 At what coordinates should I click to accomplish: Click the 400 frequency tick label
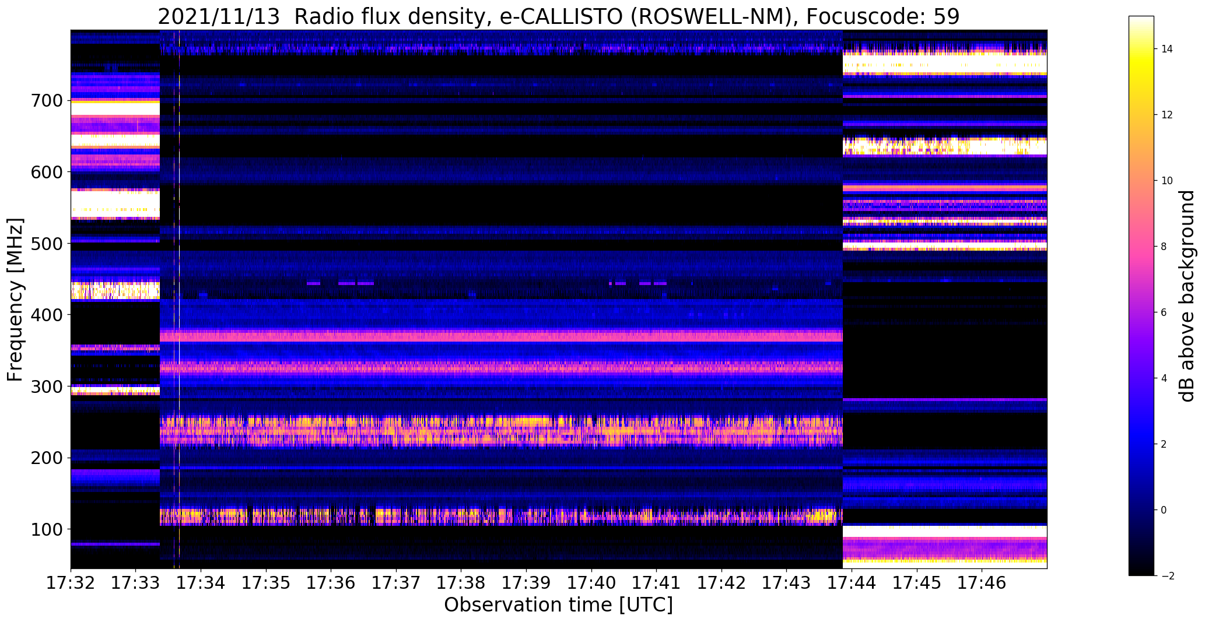[x=46, y=315]
